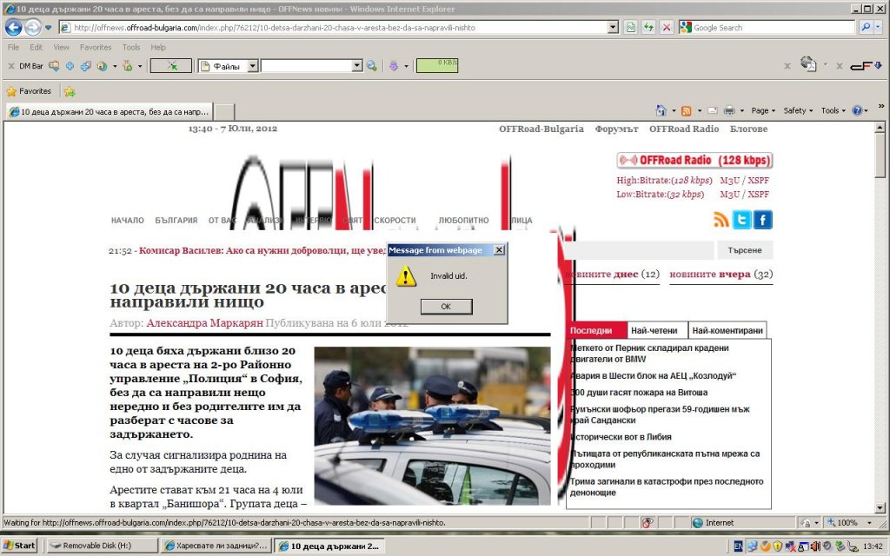
Task: Click the Favorites star button
Action: 29,90
